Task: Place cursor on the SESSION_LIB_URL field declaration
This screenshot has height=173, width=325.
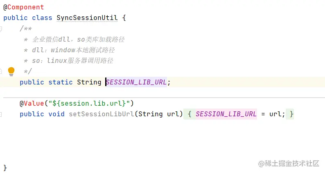Action: [136, 82]
